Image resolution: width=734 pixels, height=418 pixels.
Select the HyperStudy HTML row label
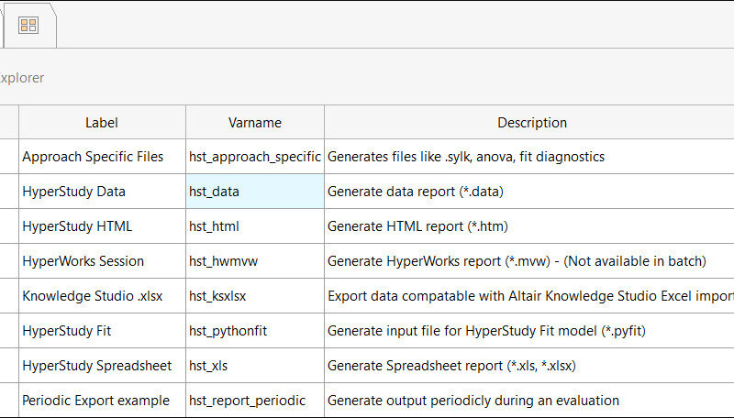point(102,226)
